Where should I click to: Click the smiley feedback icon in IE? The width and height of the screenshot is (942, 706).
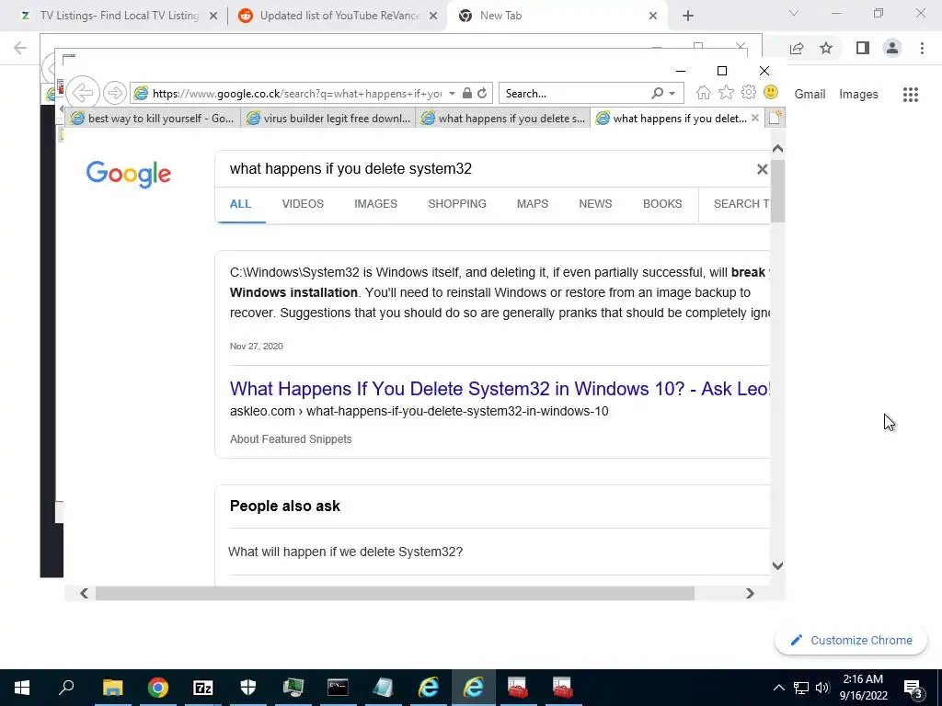tap(771, 92)
